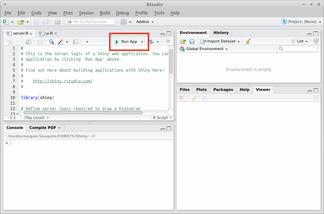Open the View menu
This screenshot has width=324, height=214.
point(52,13)
